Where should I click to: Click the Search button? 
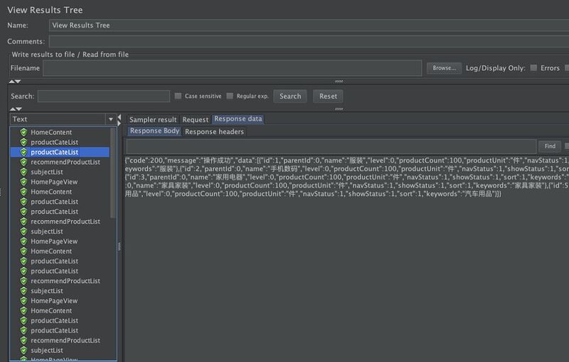pos(290,97)
